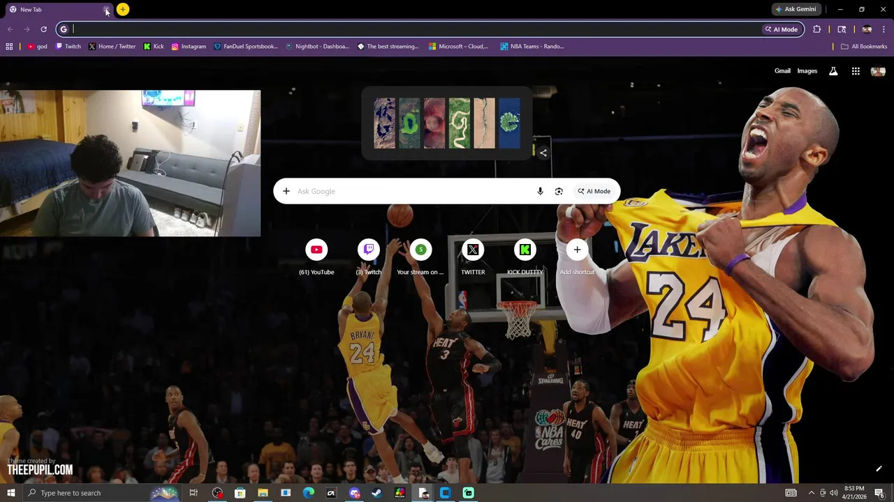The image size is (894, 502).
Task: Open Microsoft Edge from taskbar
Action: pyautogui.click(x=309, y=493)
